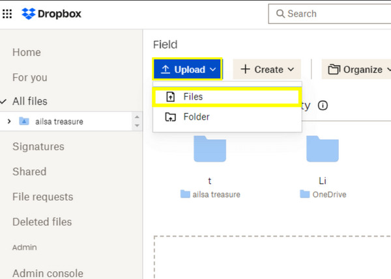Click the file upload icon beside Files

pos(171,97)
